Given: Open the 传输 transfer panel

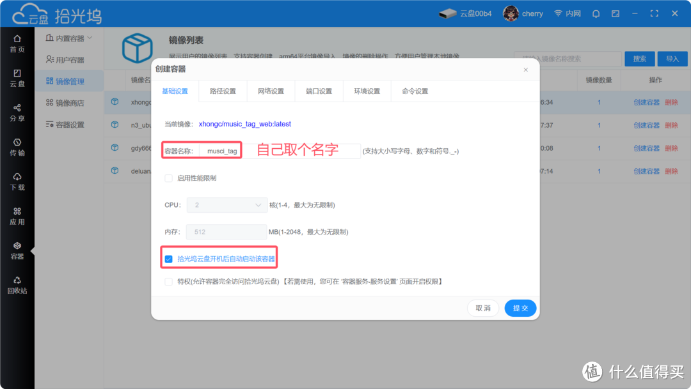Looking at the screenshot, I should [x=17, y=148].
